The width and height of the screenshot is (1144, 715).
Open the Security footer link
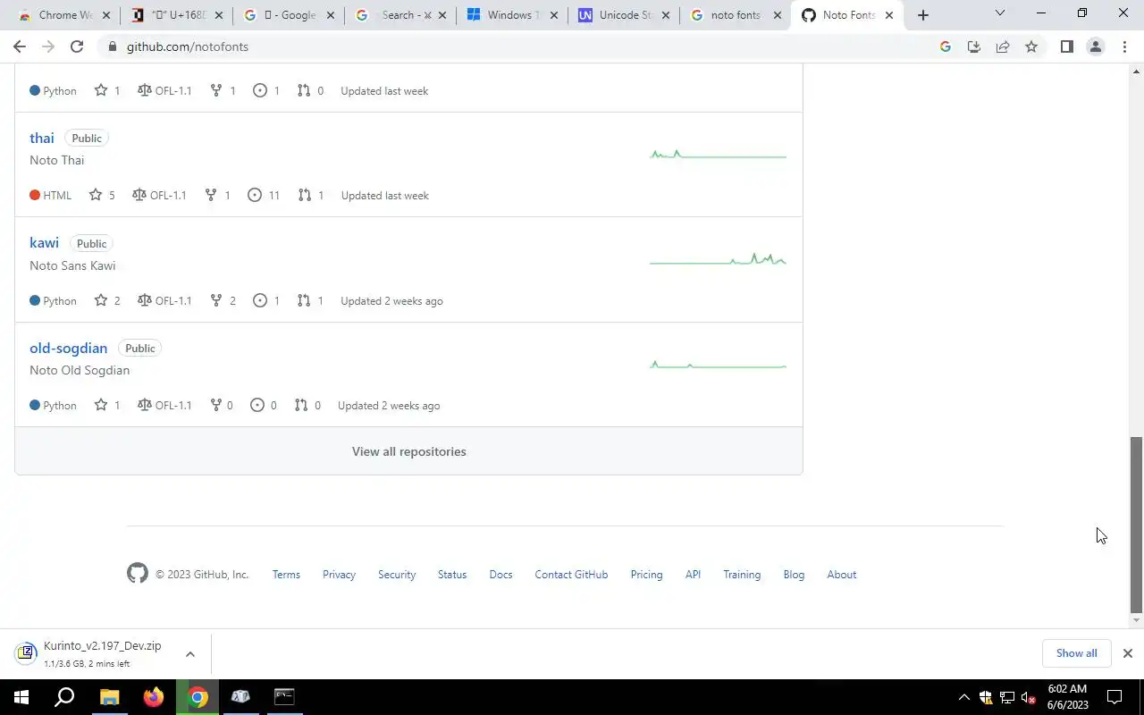coord(397,575)
